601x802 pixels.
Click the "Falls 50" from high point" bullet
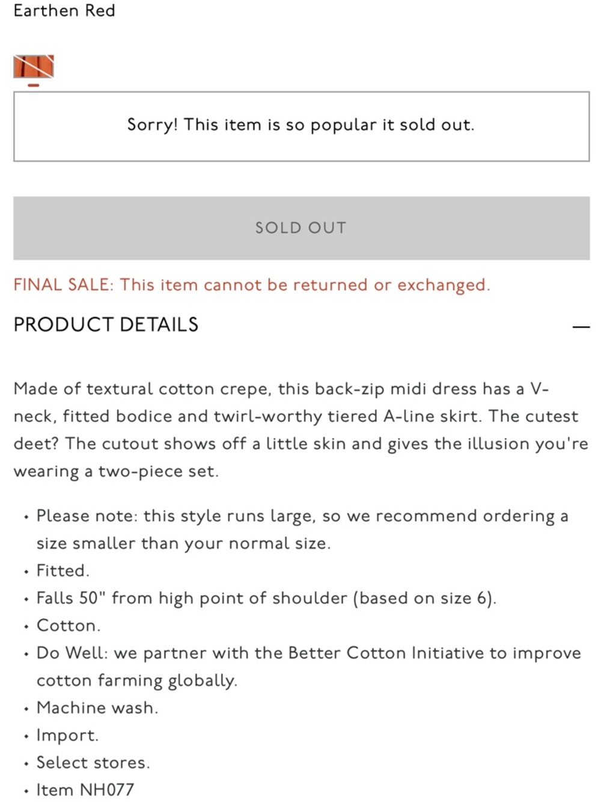tap(266, 598)
